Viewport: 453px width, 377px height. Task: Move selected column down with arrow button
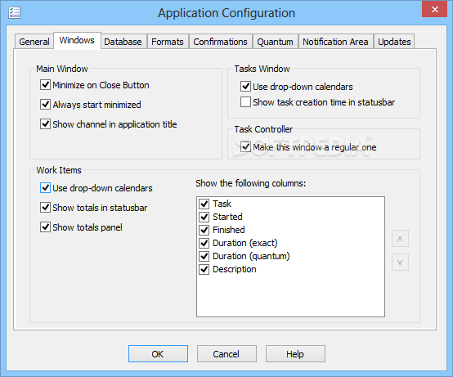(400, 263)
